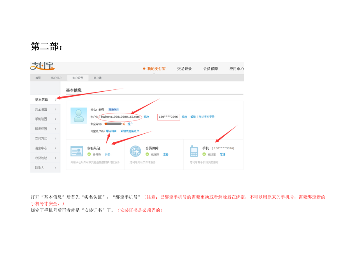
Task: Click the chevron beside 支付方式
Action: (56, 138)
